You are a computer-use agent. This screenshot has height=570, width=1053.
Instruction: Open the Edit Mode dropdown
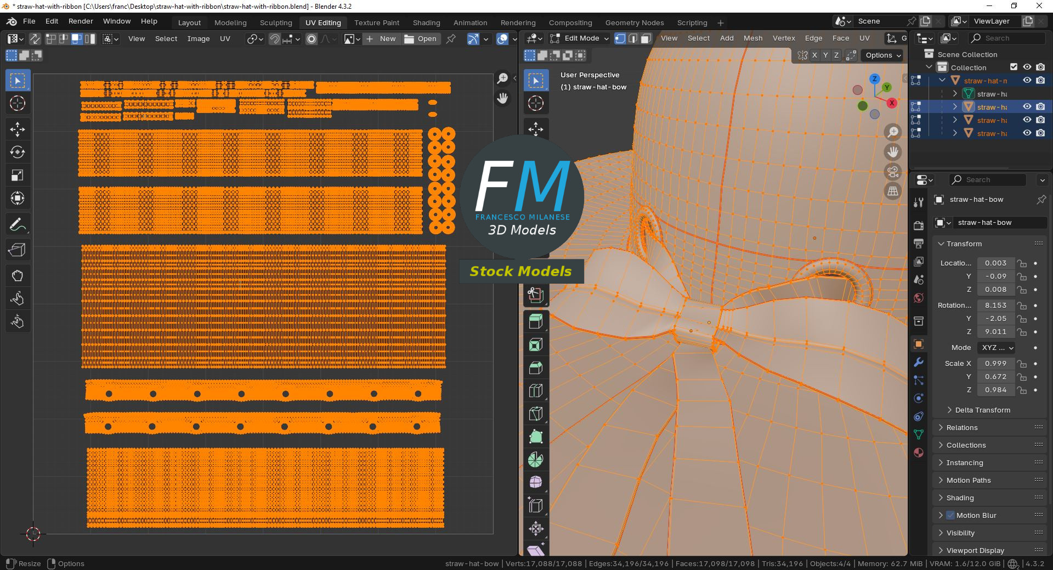[580, 38]
